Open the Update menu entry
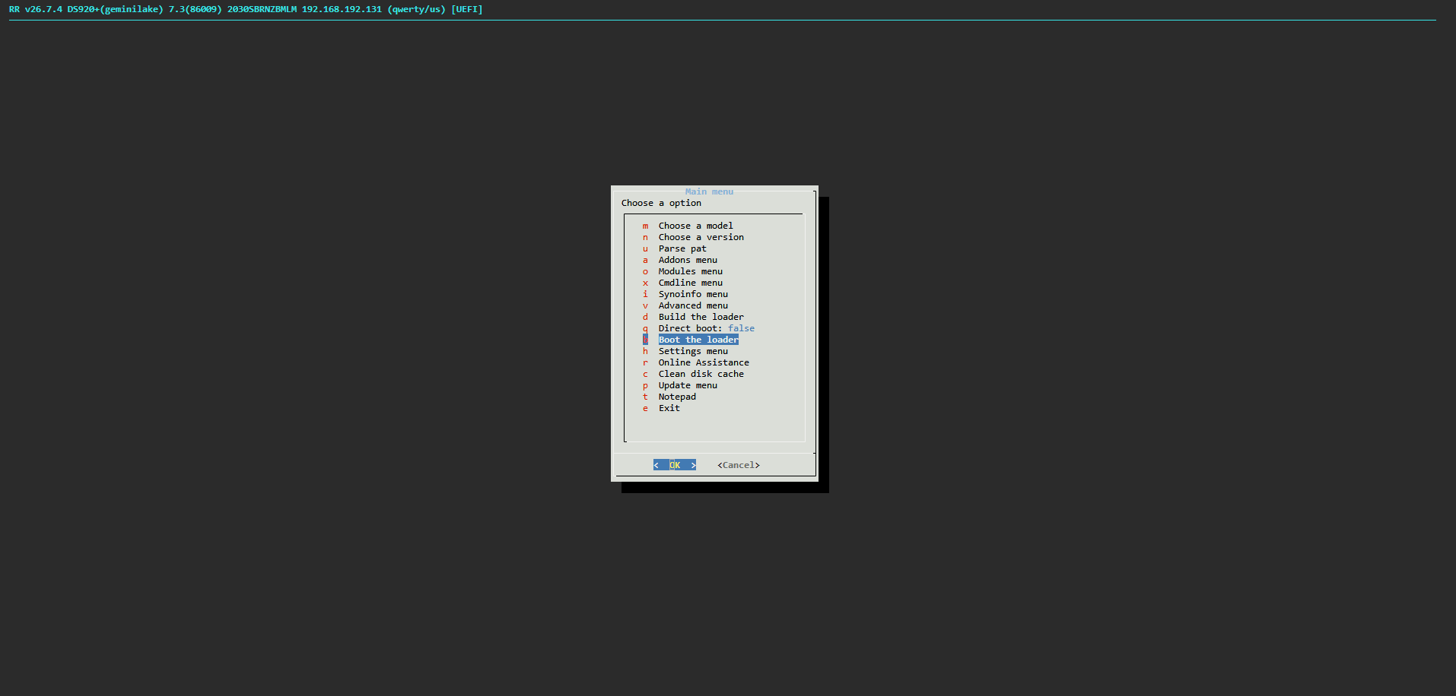The image size is (1456, 696). (x=687, y=385)
